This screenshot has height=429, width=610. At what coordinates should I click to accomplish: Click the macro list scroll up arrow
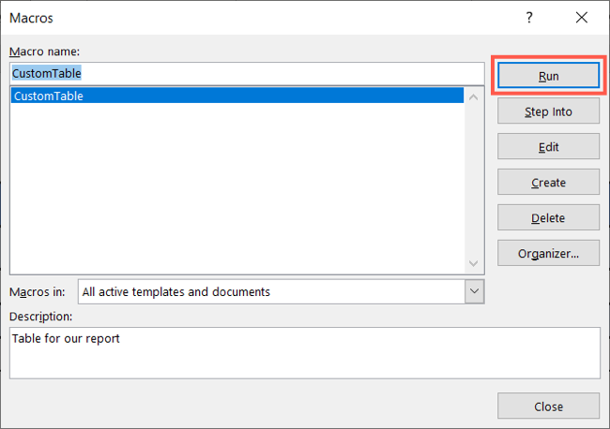473,97
